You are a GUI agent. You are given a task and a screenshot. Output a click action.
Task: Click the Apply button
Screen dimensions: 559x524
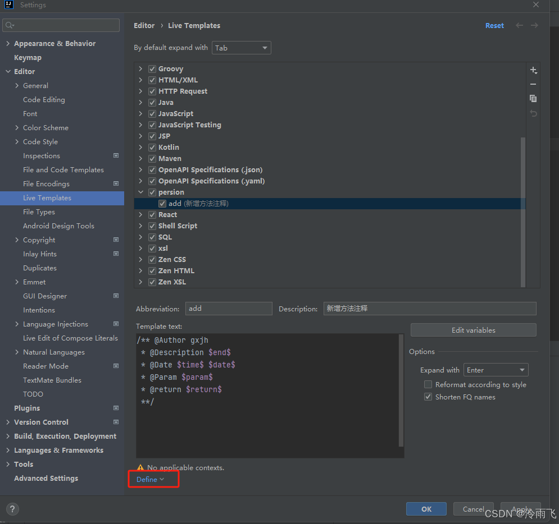521,509
